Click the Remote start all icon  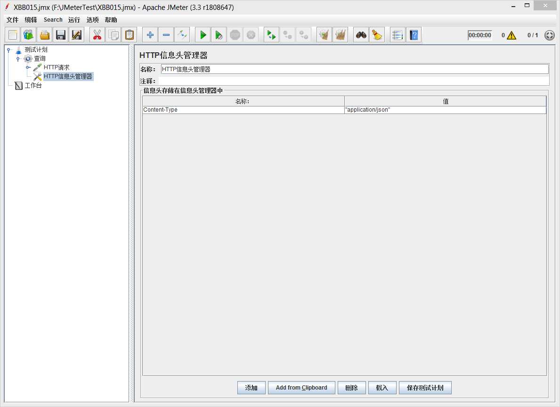point(271,35)
